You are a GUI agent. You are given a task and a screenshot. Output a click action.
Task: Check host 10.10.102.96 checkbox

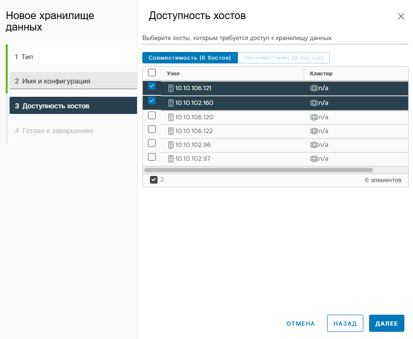tap(152, 143)
